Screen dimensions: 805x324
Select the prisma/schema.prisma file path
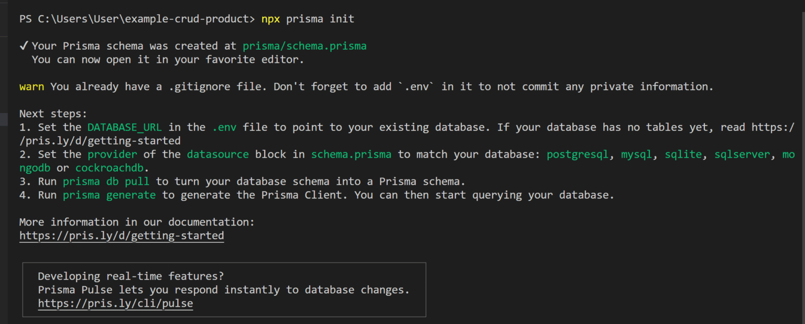click(x=304, y=46)
